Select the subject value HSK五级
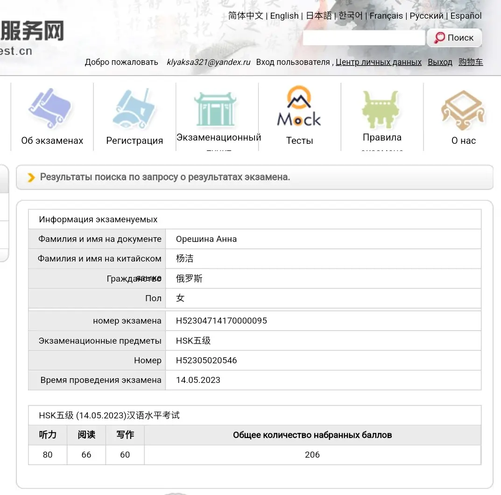 point(193,340)
